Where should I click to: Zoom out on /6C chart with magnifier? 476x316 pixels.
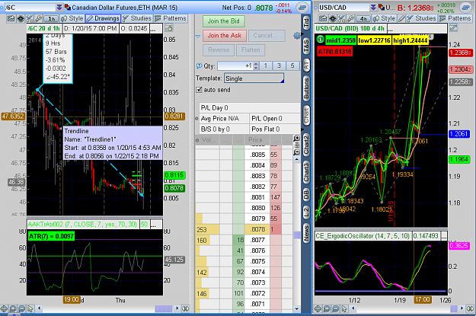pos(21,308)
